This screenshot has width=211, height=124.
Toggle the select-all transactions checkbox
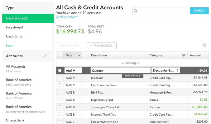pyautogui.click(x=60, y=55)
